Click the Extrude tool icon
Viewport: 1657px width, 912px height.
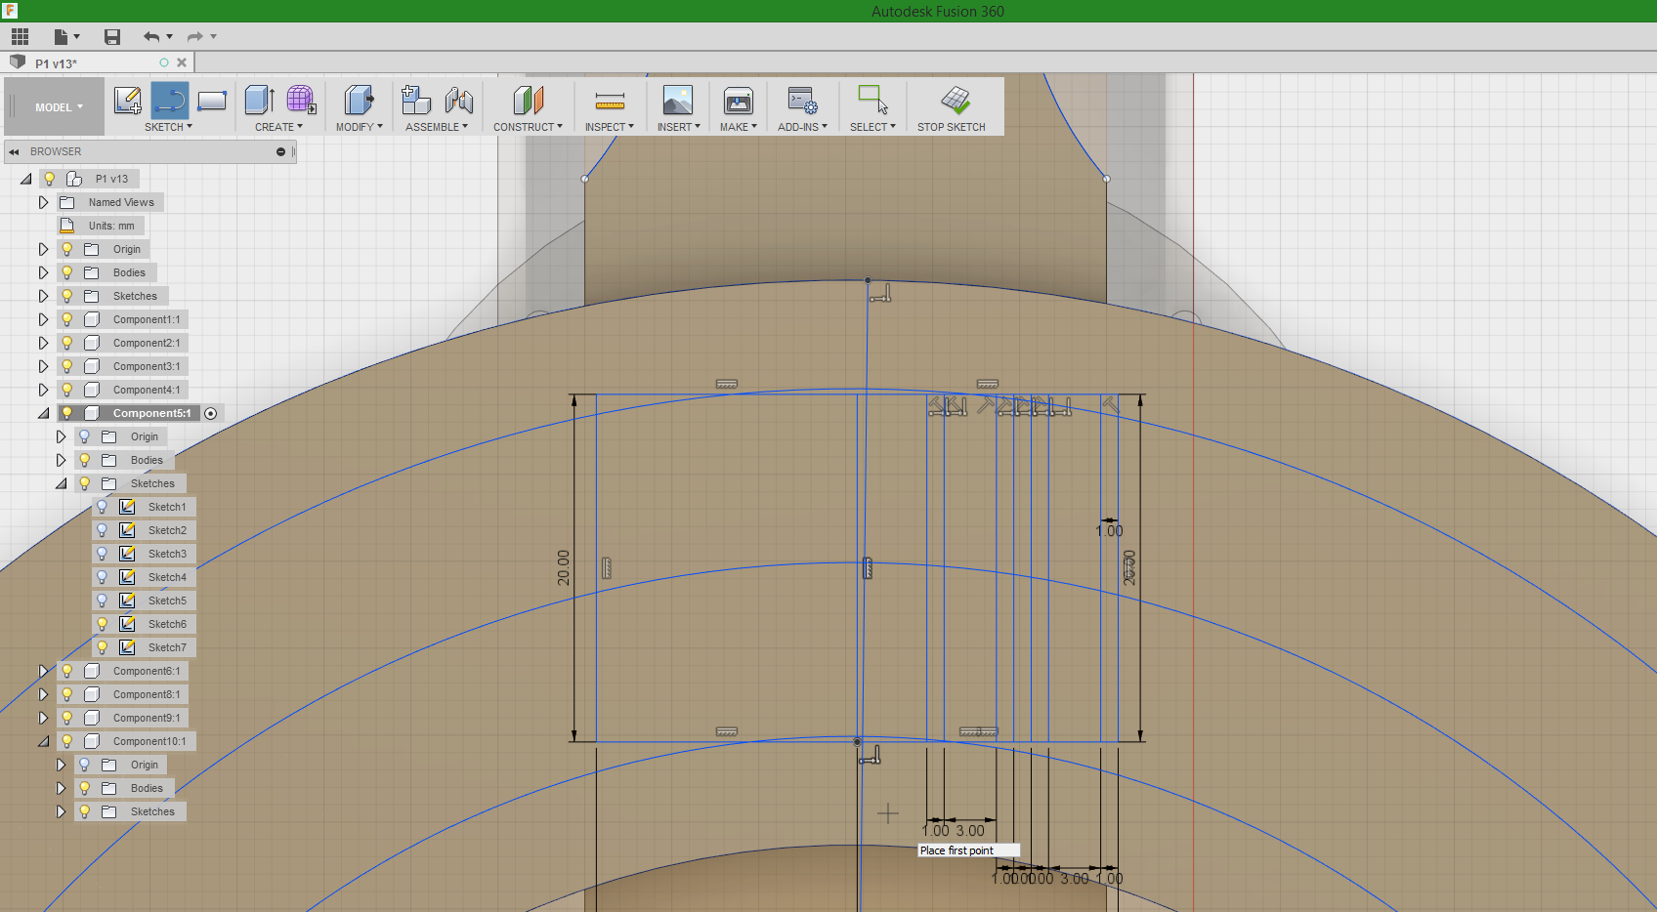pyautogui.click(x=259, y=100)
